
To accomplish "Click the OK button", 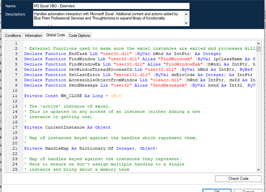I will (x=217, y=191).
